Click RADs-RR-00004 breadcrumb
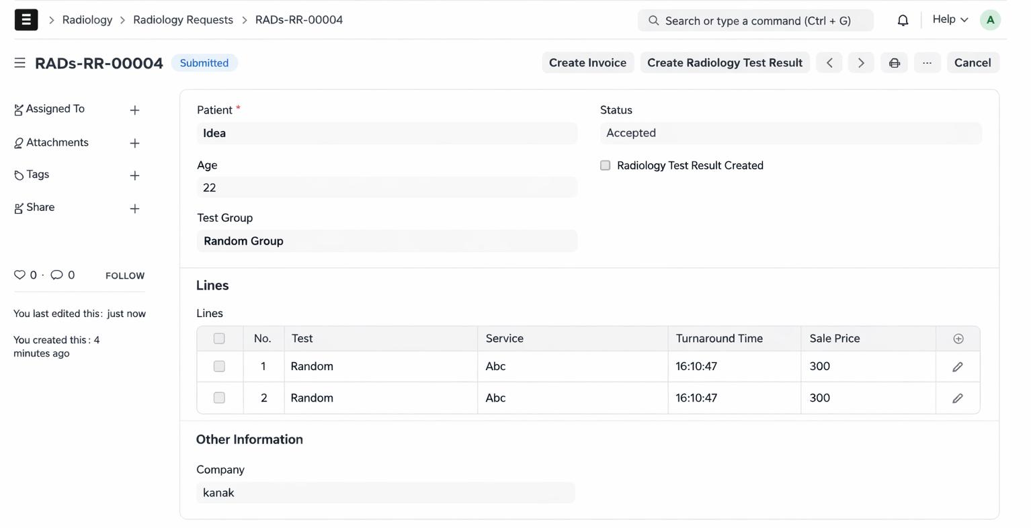This screenshot has width=1031, height=528. (x=299, y=20)
